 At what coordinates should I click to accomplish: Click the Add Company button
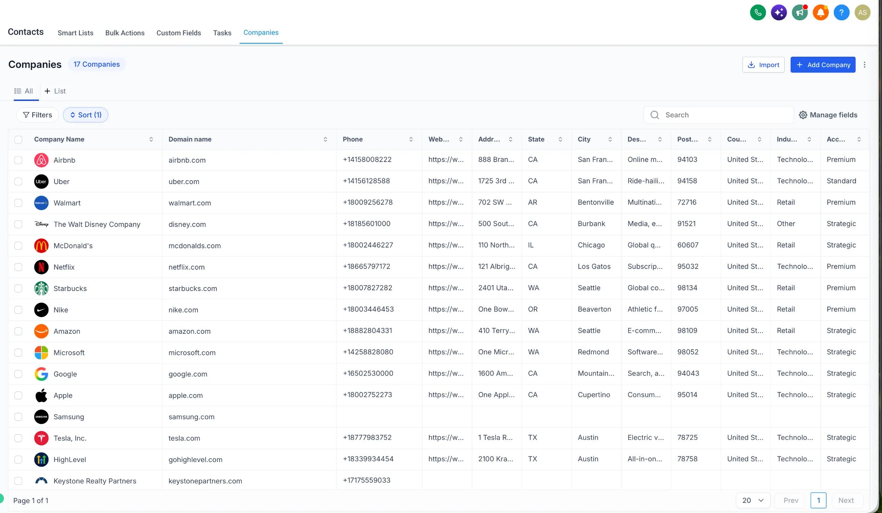tap(823, 65)
